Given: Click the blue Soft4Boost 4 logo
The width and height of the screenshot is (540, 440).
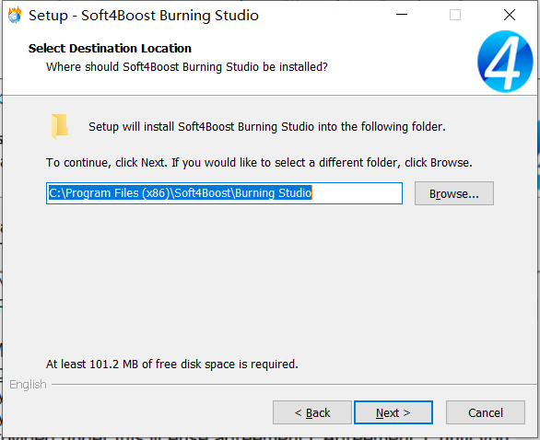Looking at the screenshot, I should 505,62.
